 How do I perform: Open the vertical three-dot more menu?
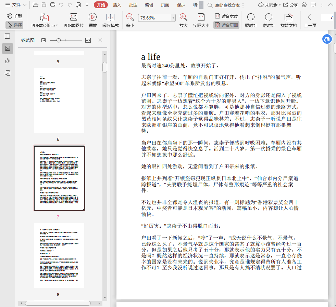click(322, 5)
